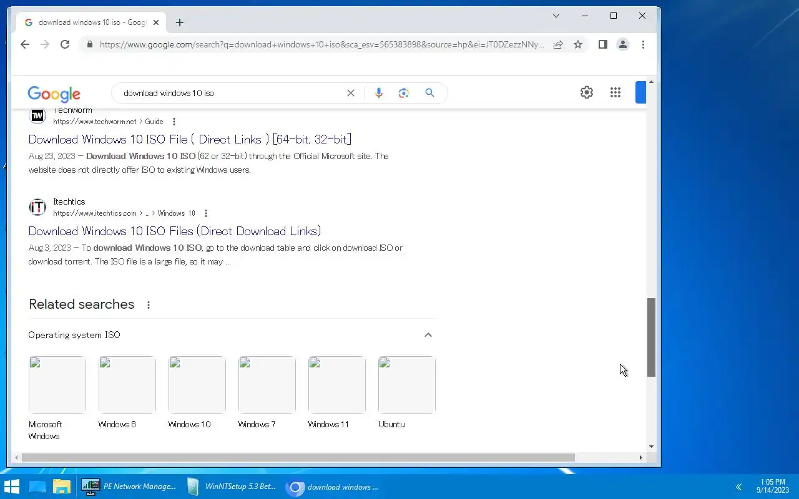Select Windows 7 related search thumbnail
799x499 pixels.
click(x=267, y=385)
